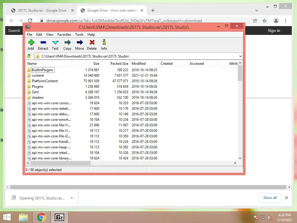Viewport: 297px width, 223px height.
Task: Click the Extract toolbar icon
Action: pyautogui.click(x=43, y=42)
